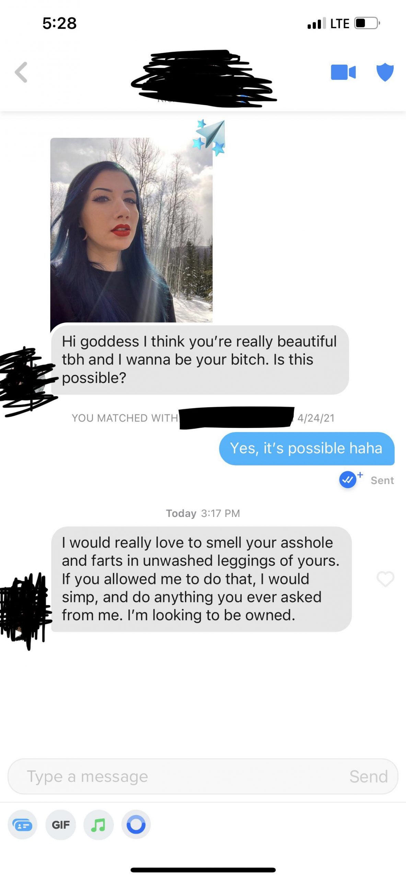406x880 pixels.
Task: Select the 'Yes, it's possible haha' message
Action: [307, 449]
